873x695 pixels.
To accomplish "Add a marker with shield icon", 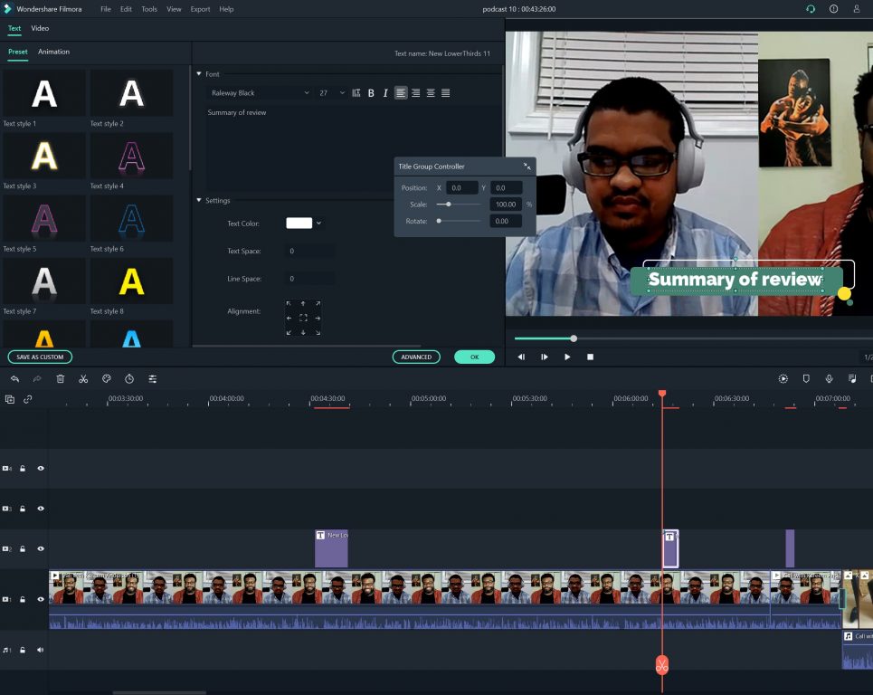I will click(x=806, y=378).
